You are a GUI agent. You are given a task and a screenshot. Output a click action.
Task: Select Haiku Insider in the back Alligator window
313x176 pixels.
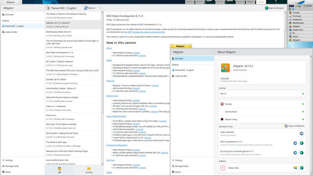[22, 32]
